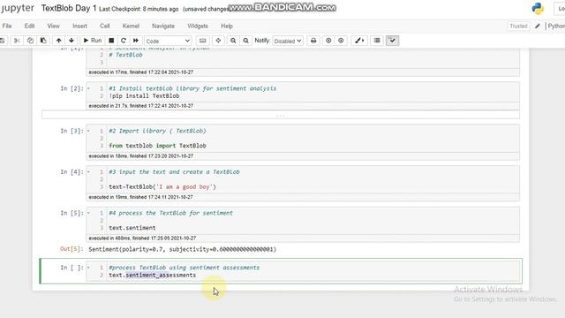Click the Last Checkpoint text
The height and width of the screenshot is (318, 565).
point(139,9)
